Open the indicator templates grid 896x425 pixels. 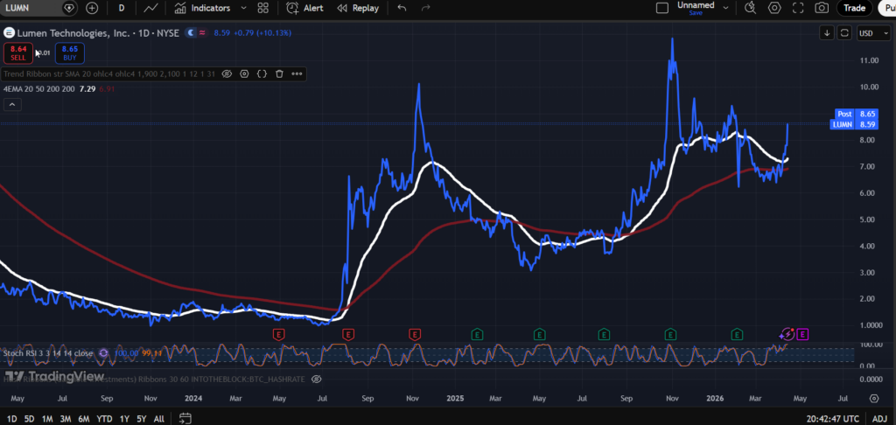tap(262, 8)
